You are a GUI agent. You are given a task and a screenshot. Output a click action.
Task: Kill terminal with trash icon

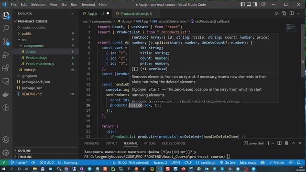286,143
